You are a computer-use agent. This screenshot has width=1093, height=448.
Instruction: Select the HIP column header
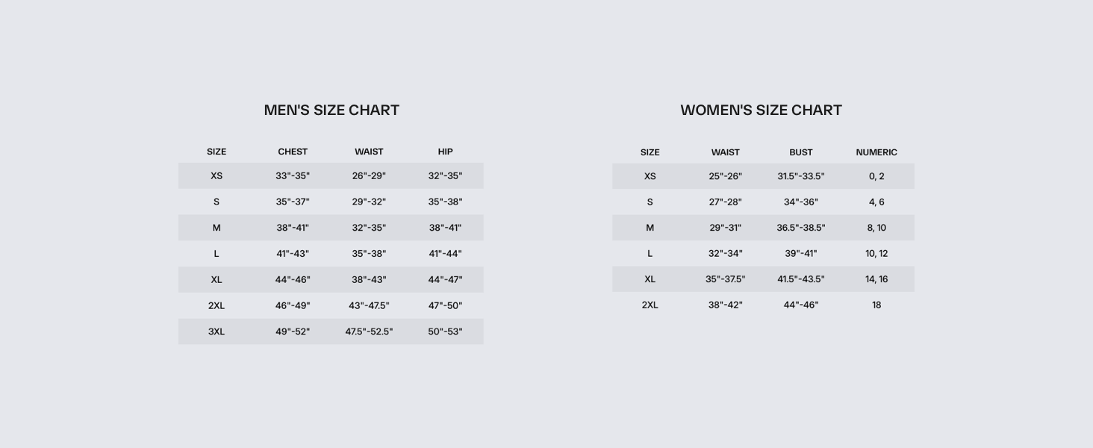click(445, 152)
